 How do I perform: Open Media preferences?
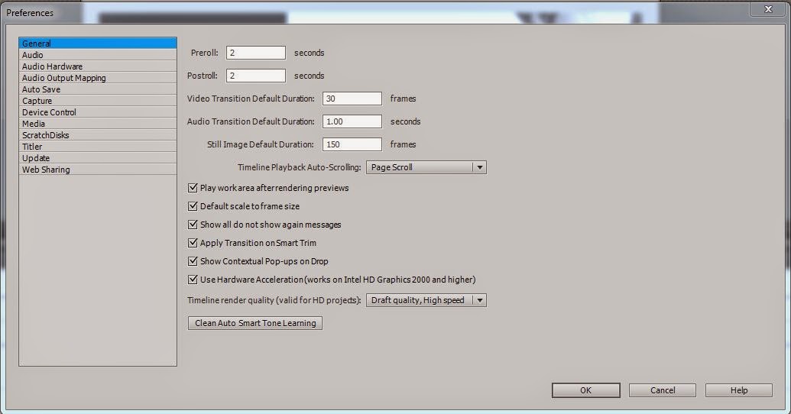pos(98,124)
